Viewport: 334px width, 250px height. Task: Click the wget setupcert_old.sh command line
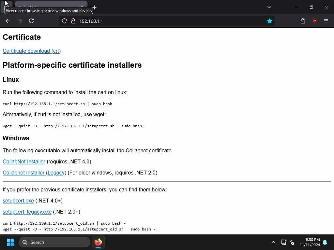[79, 229]
